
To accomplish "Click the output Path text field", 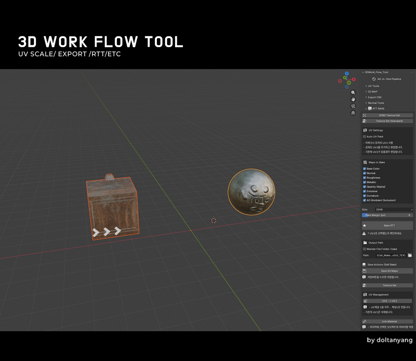I will coord(391,255).
